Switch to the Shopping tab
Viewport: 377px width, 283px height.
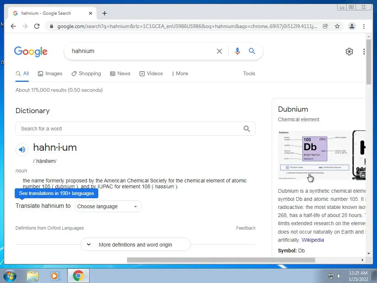point(86,74)
